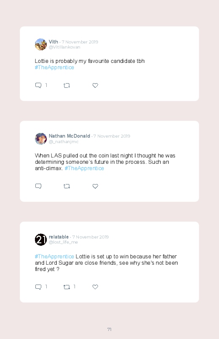Visit the @VitIllankovan handle

tap(64, 47)
